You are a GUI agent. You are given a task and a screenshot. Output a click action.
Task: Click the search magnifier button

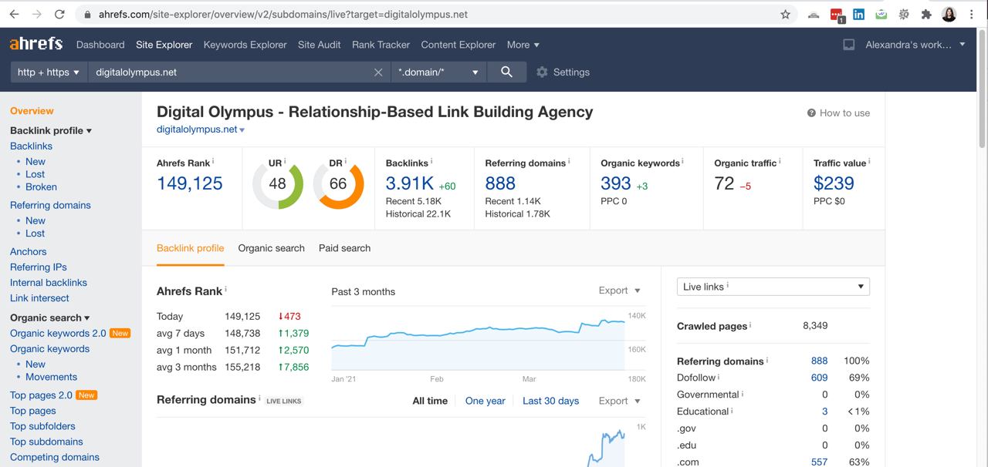pyautogui.click(x=506, y=72)
